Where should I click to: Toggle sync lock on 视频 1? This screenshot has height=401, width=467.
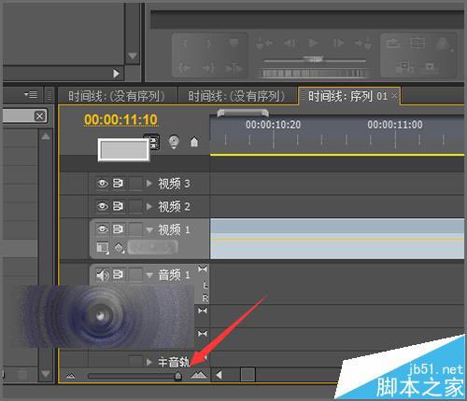click(x=118, y=229)
